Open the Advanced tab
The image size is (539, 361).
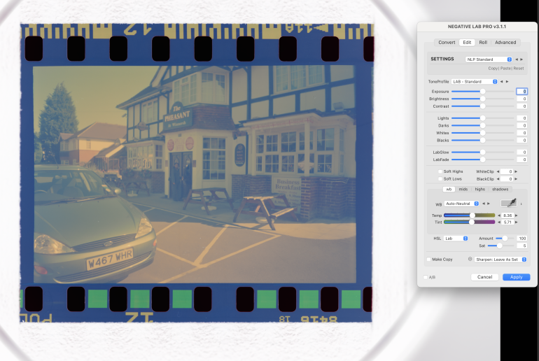click(505, 42)
